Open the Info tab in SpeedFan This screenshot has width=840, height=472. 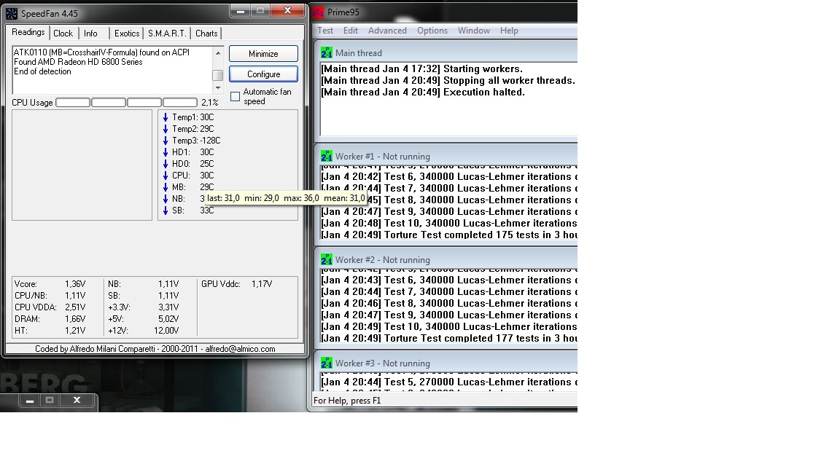click(90, 34)
